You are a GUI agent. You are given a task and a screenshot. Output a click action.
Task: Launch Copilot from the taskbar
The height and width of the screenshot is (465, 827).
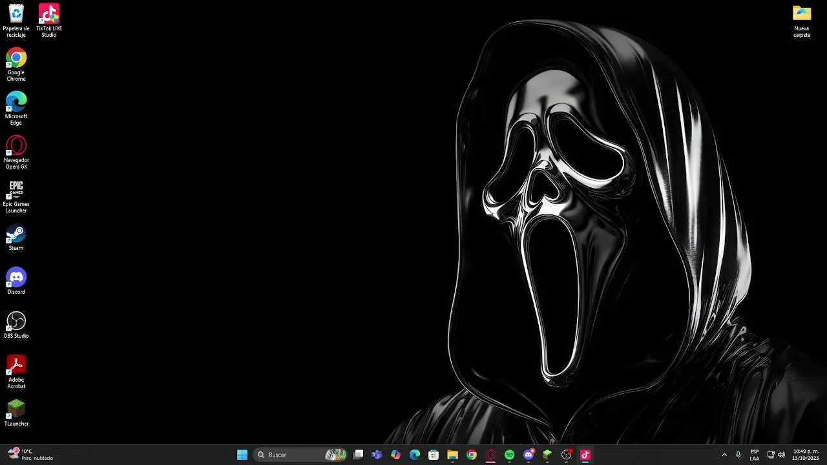pos(395,455)
